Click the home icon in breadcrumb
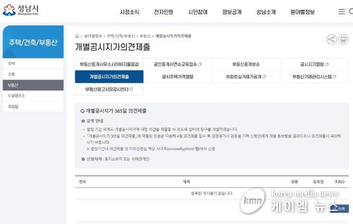 coord(77,36)
